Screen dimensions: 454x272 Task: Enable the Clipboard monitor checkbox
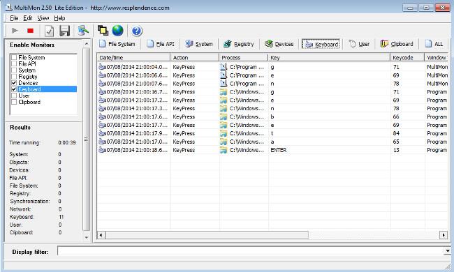pyautogui.click(x=14, y=102)
